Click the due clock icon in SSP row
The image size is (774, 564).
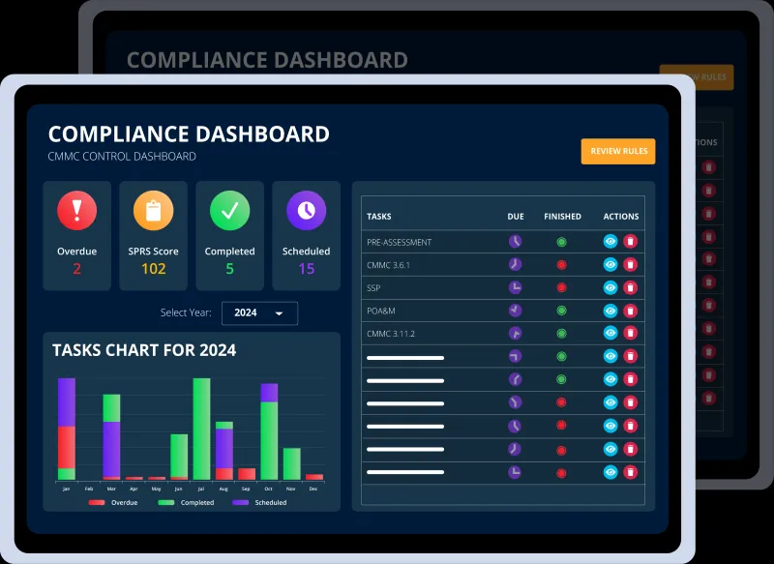(x=515, y=287)
